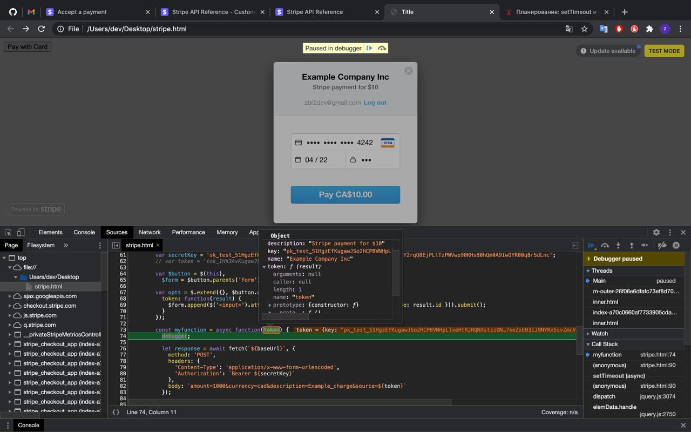Click the expiry date field 04 / 22
Image resolution: width=691 pixels, height=432 pixels.
tap(319, 160)
